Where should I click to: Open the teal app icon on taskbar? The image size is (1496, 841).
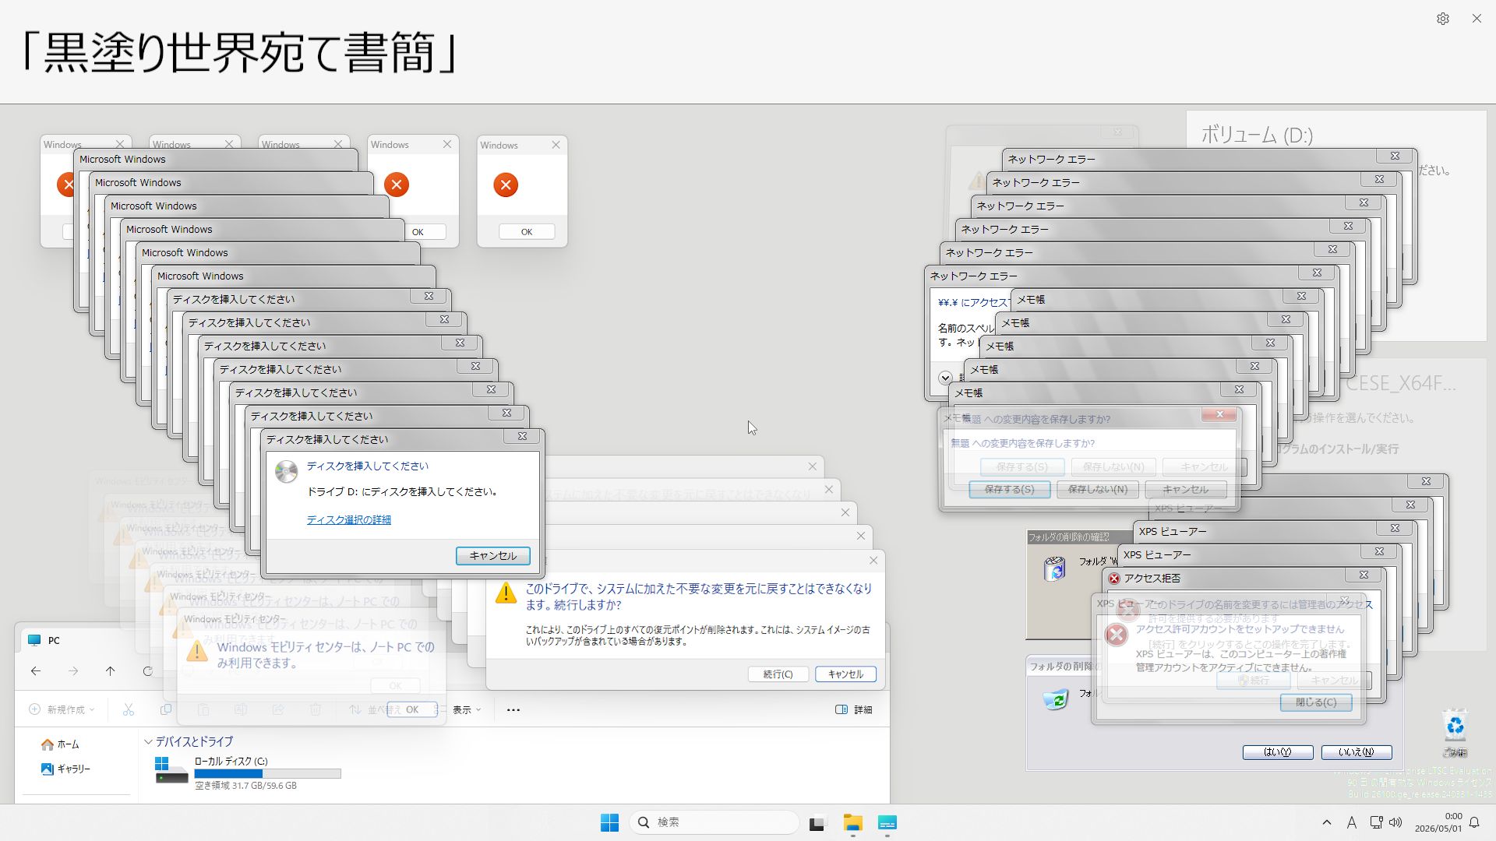(x=887, y=822)
